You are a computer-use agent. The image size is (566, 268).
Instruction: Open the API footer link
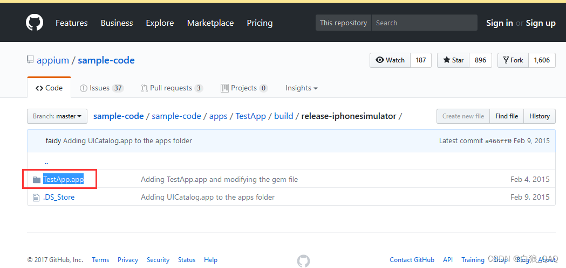click(448, 260)
